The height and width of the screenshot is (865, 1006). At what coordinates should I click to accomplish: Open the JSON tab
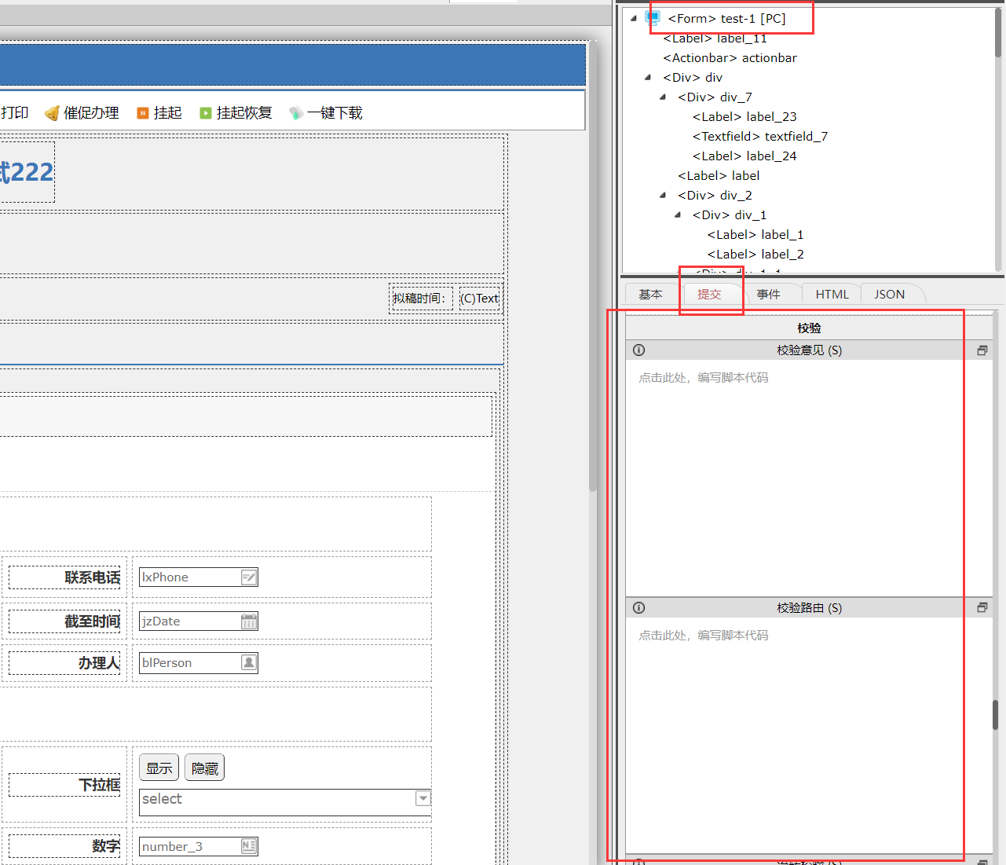pyautogui.click(x=890, y=294)
